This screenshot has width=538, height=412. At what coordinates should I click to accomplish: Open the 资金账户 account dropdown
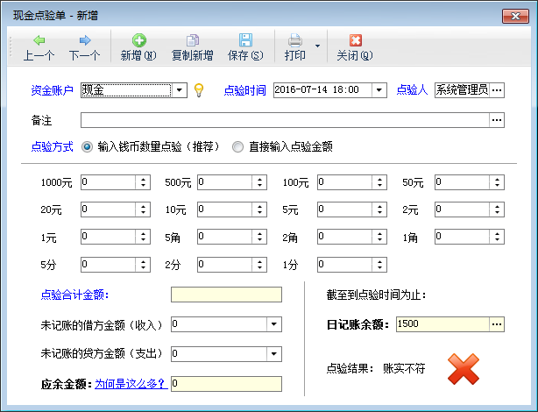[x=179, y=90]
